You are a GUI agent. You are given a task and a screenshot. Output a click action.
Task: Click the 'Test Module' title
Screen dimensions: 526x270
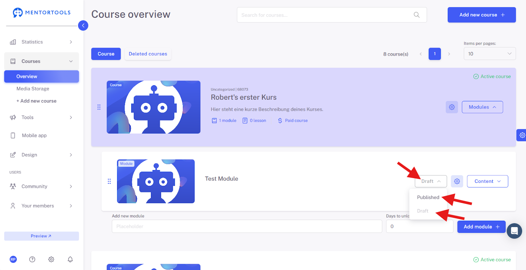[222, 179]
